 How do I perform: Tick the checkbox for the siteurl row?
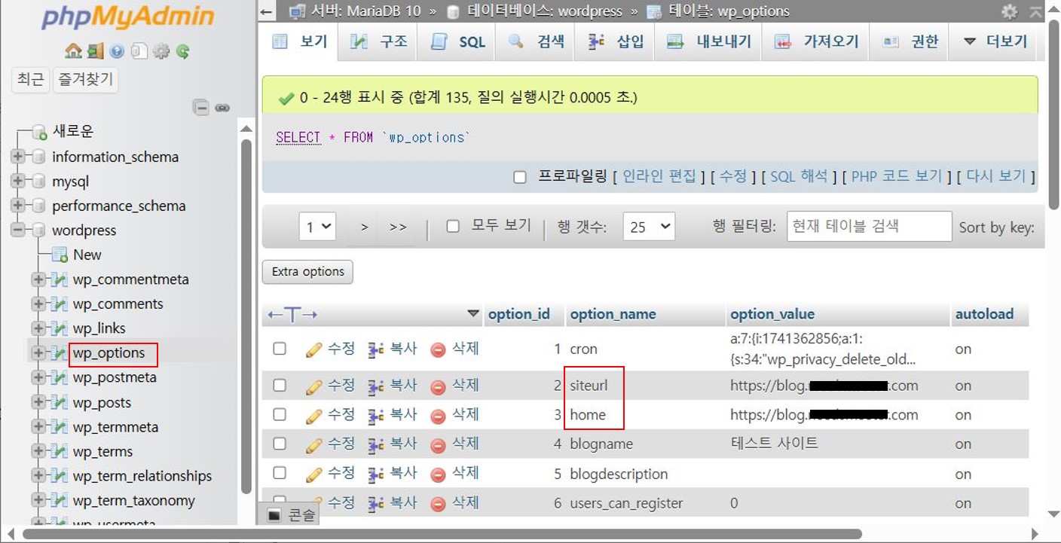click(x=280, y=385)
